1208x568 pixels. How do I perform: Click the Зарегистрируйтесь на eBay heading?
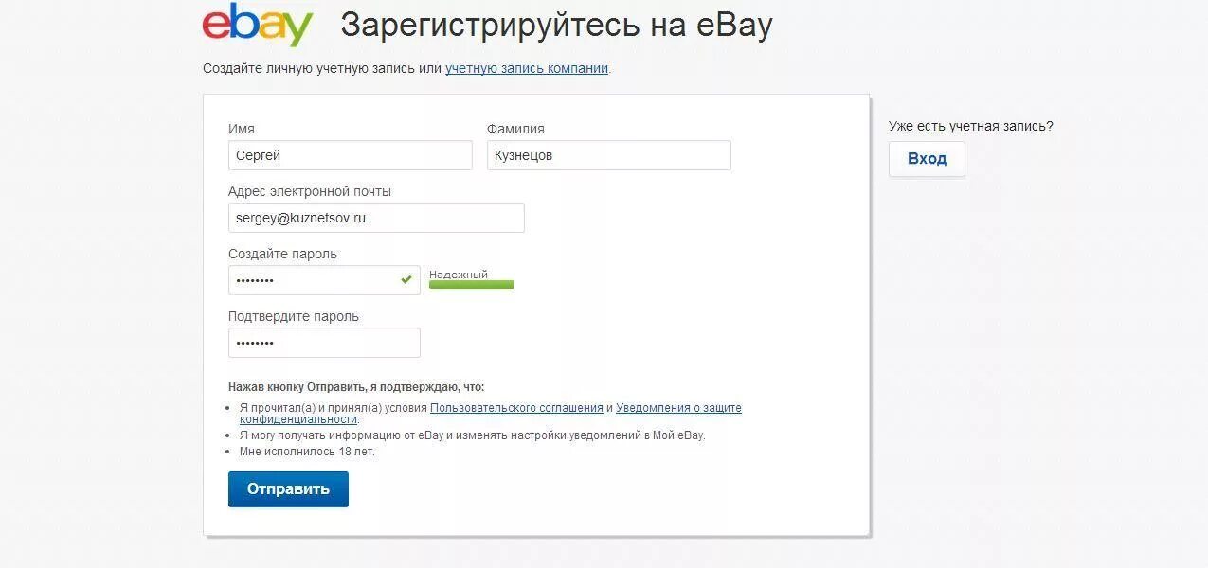(x=556, y=26)
